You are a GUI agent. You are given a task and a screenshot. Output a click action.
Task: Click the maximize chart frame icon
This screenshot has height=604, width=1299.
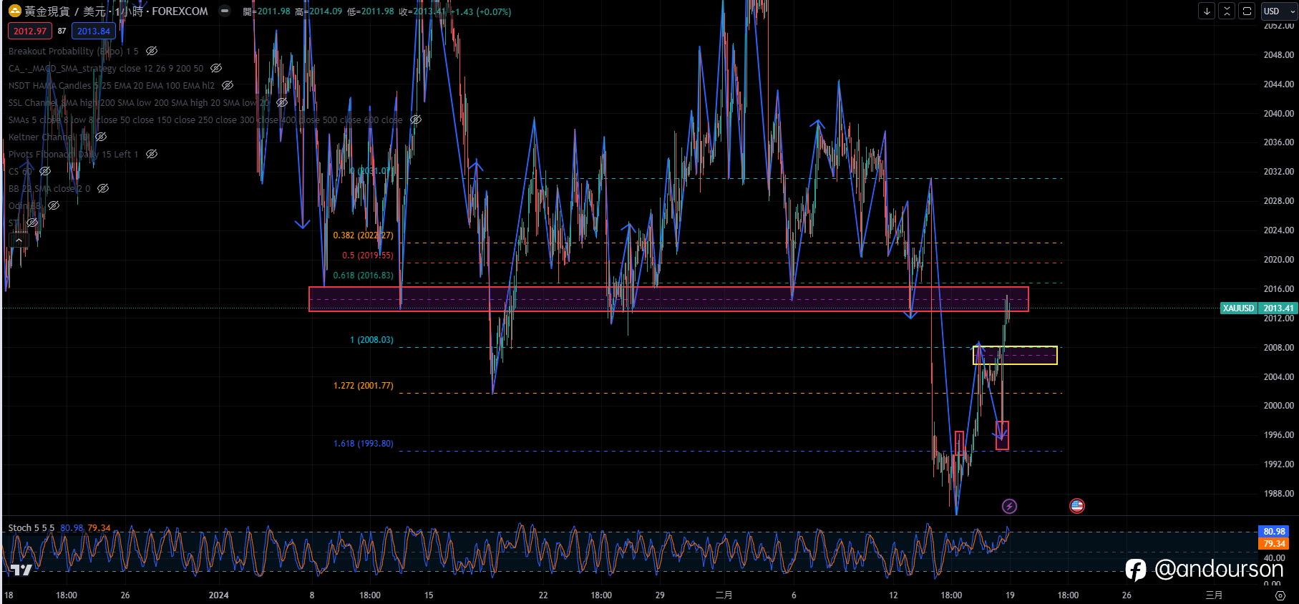1247,11
